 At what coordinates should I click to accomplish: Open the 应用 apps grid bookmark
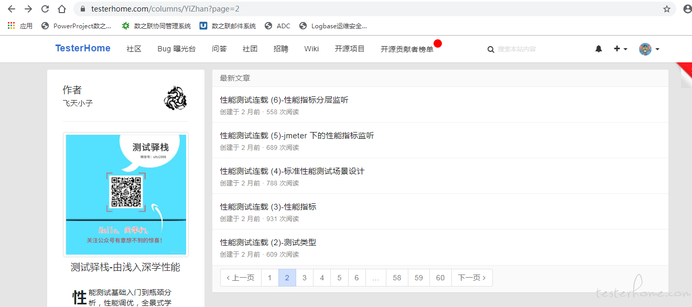20,26
